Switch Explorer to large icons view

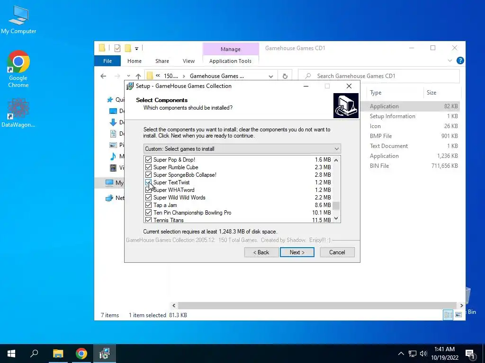pos(458,314)
